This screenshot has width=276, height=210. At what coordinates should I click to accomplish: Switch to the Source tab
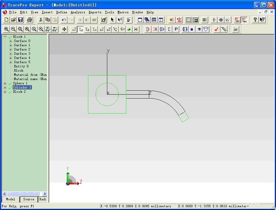coord(29,199)
